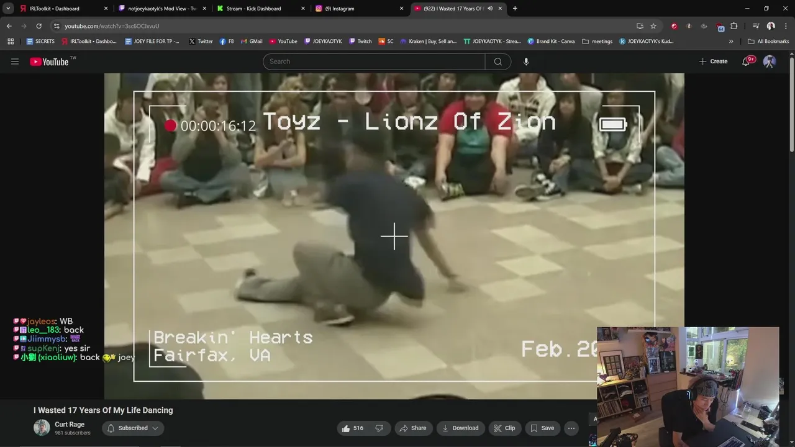The height and width of the screenshot is (447, 795).
Task: Dislike the video with thumbs down
Action: point(379,428)
